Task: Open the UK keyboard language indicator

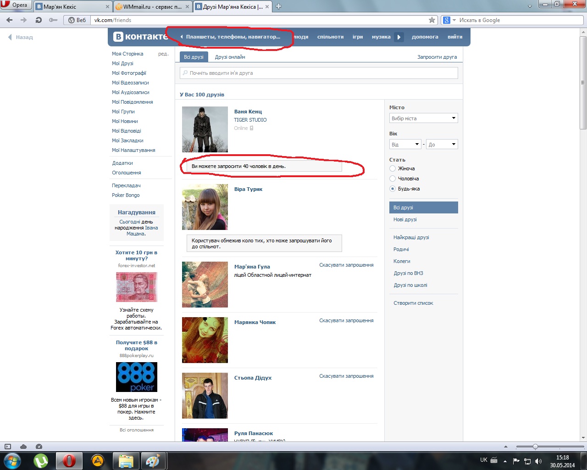Action: 484,460
